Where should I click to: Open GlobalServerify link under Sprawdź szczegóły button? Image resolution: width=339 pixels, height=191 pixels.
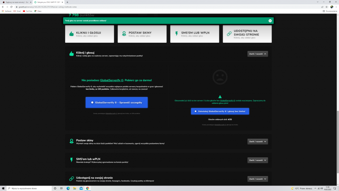pos(111,114)
